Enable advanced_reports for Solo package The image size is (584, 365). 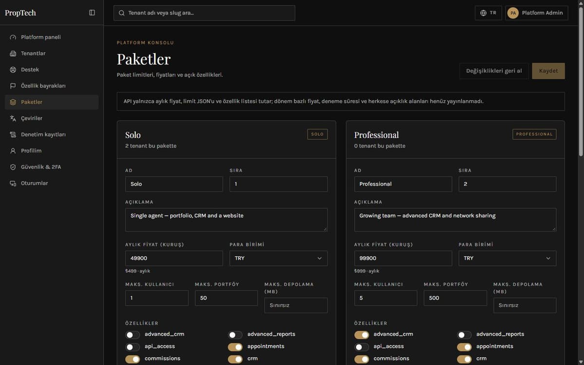click(235, 335)
